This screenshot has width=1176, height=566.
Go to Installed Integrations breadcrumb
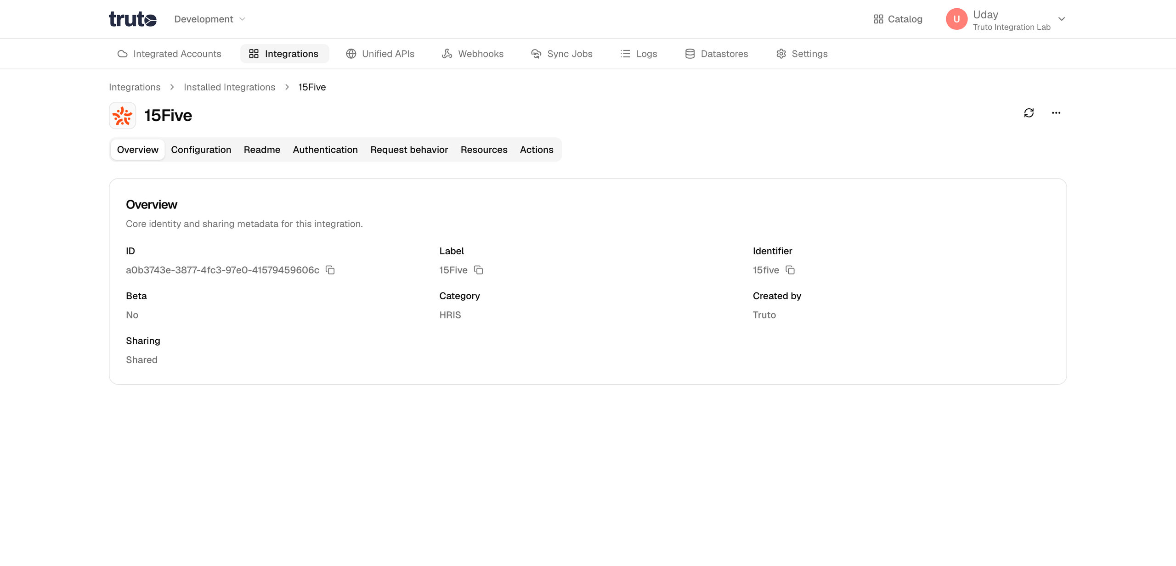[229, 87]
